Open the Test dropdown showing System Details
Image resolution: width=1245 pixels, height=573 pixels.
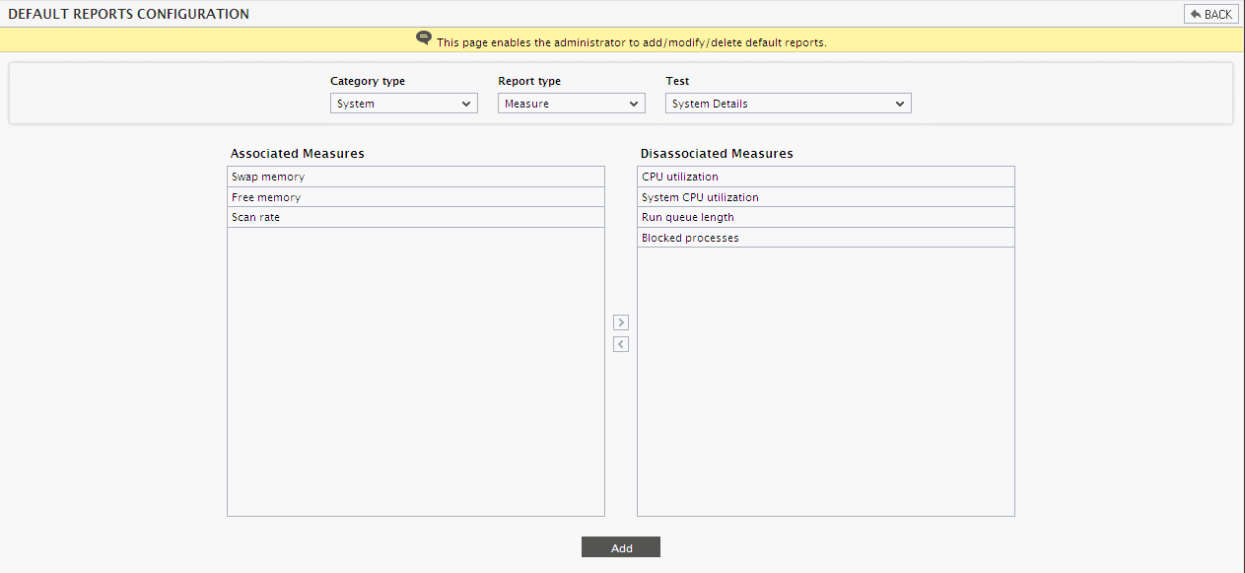(x=789, y=104)
